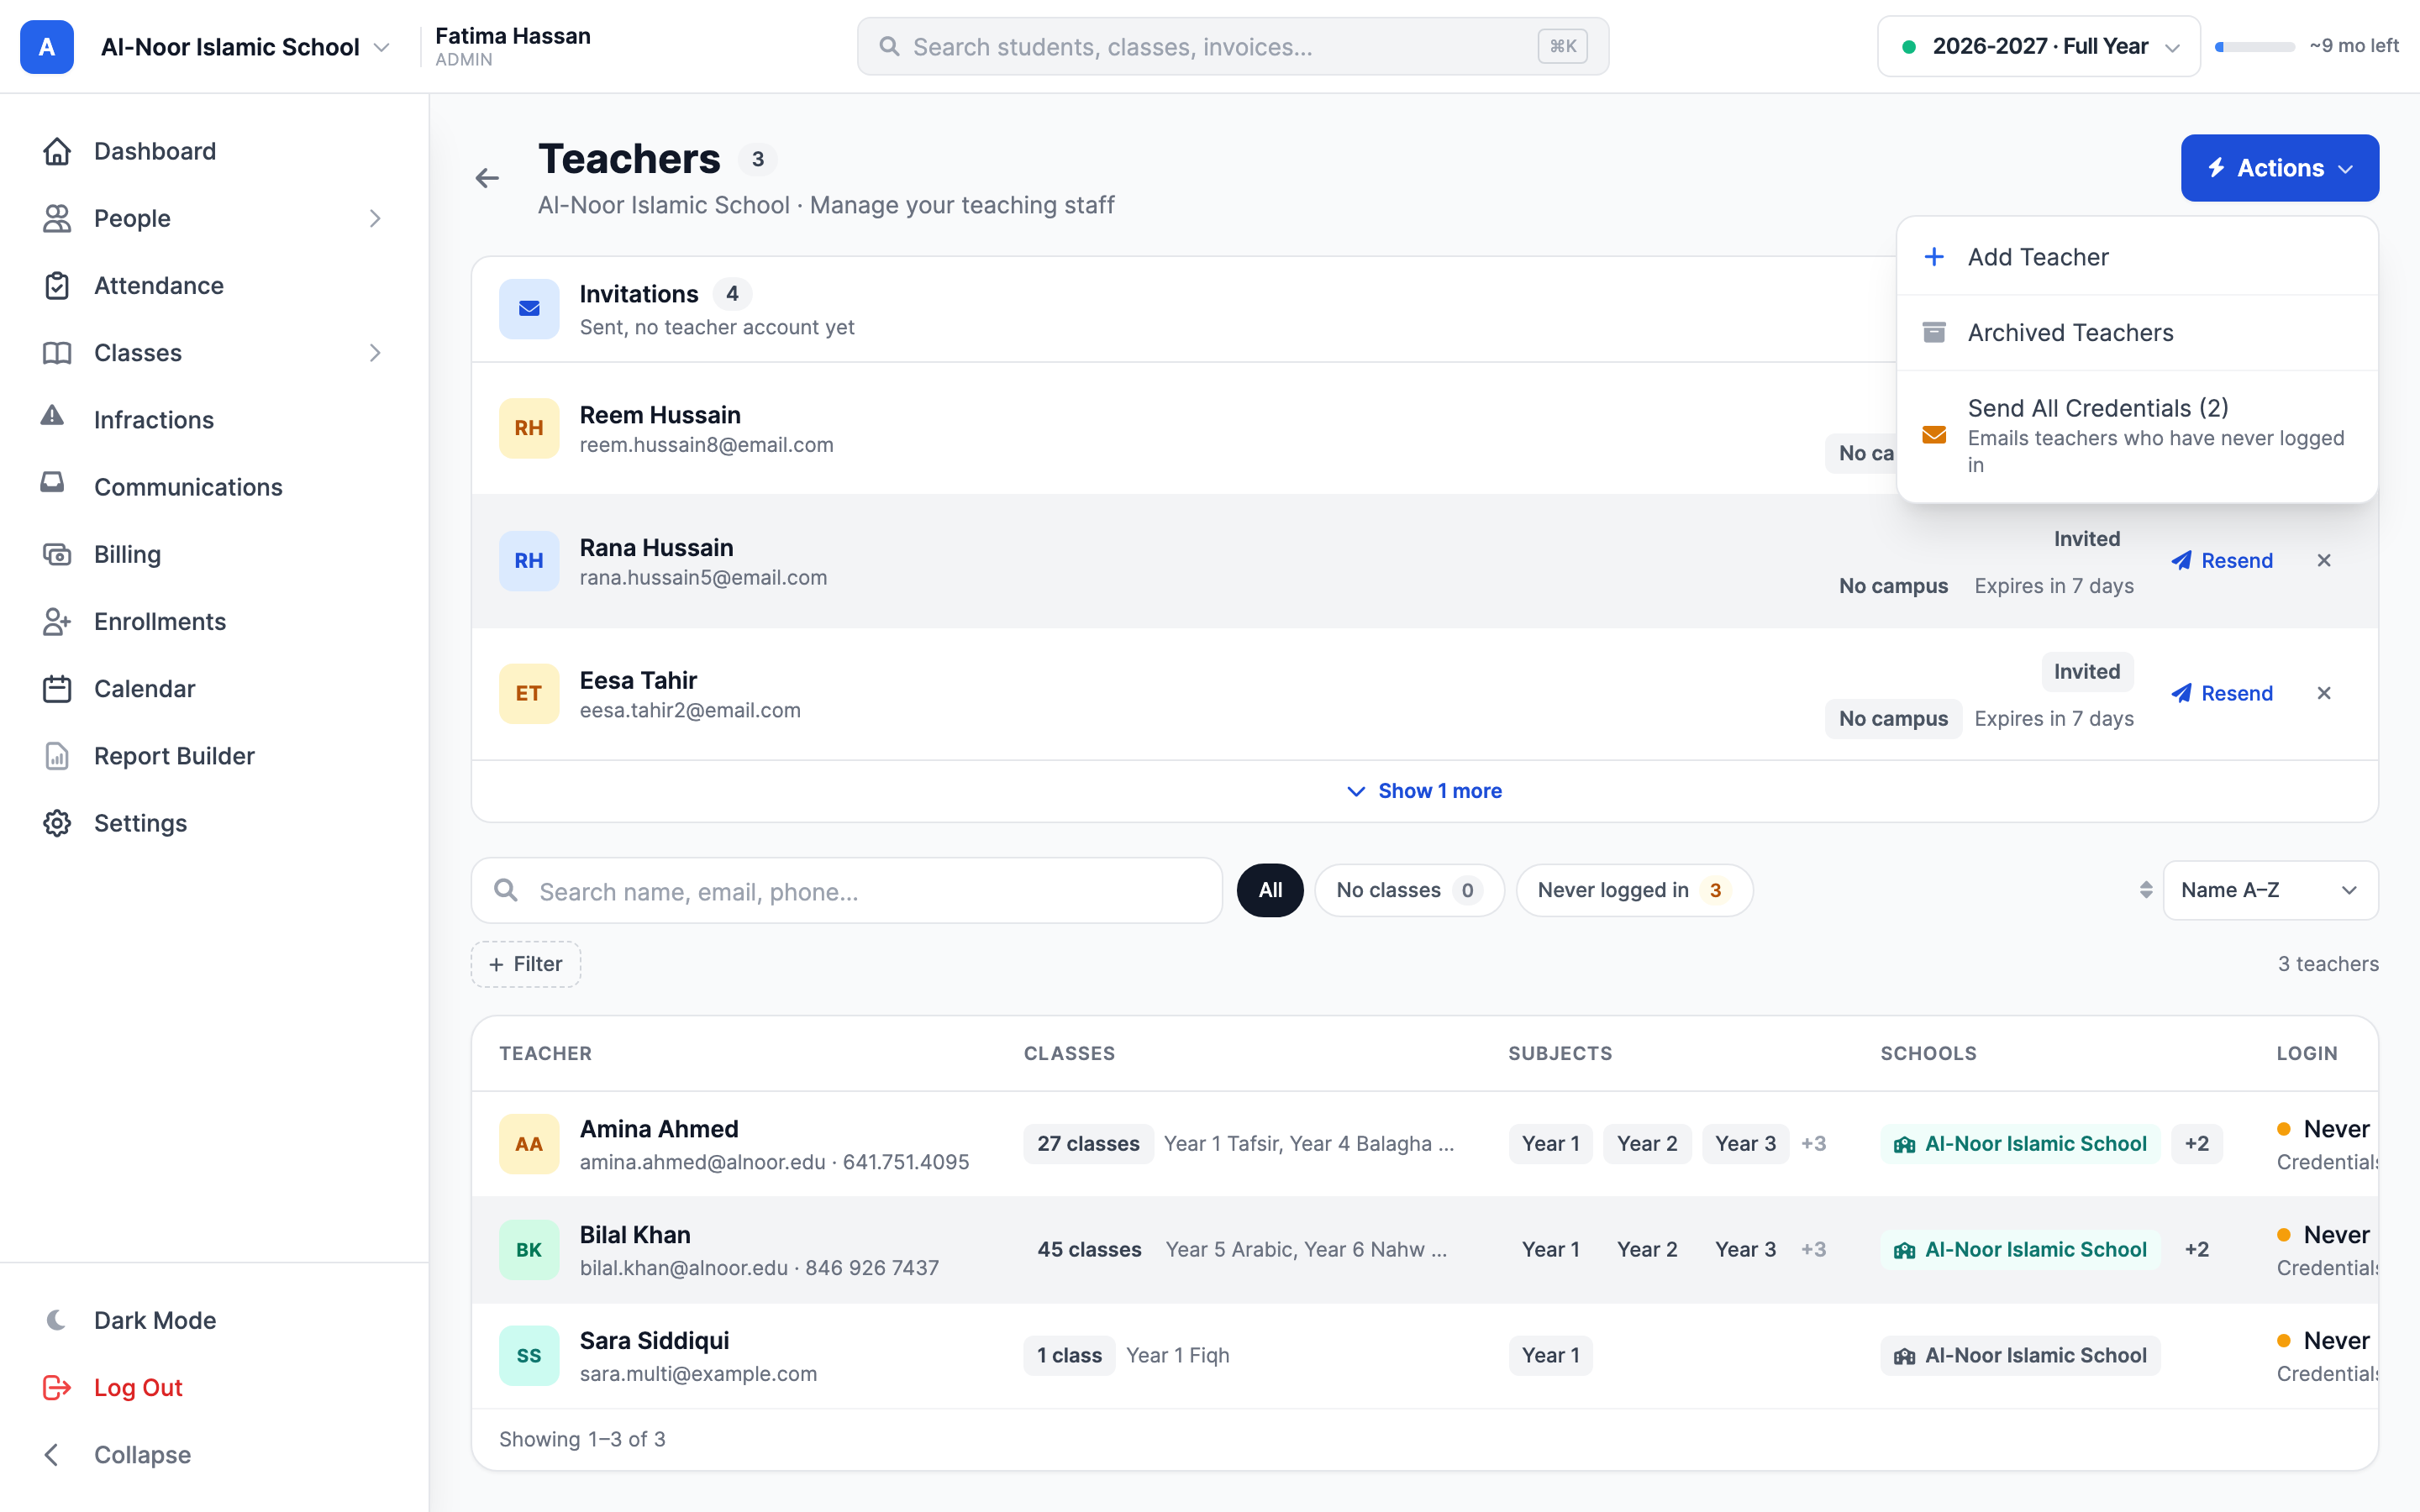Click Bilal Khan's 45 classes badge
The image size is (2420, 1512).
[1089, 1249]
